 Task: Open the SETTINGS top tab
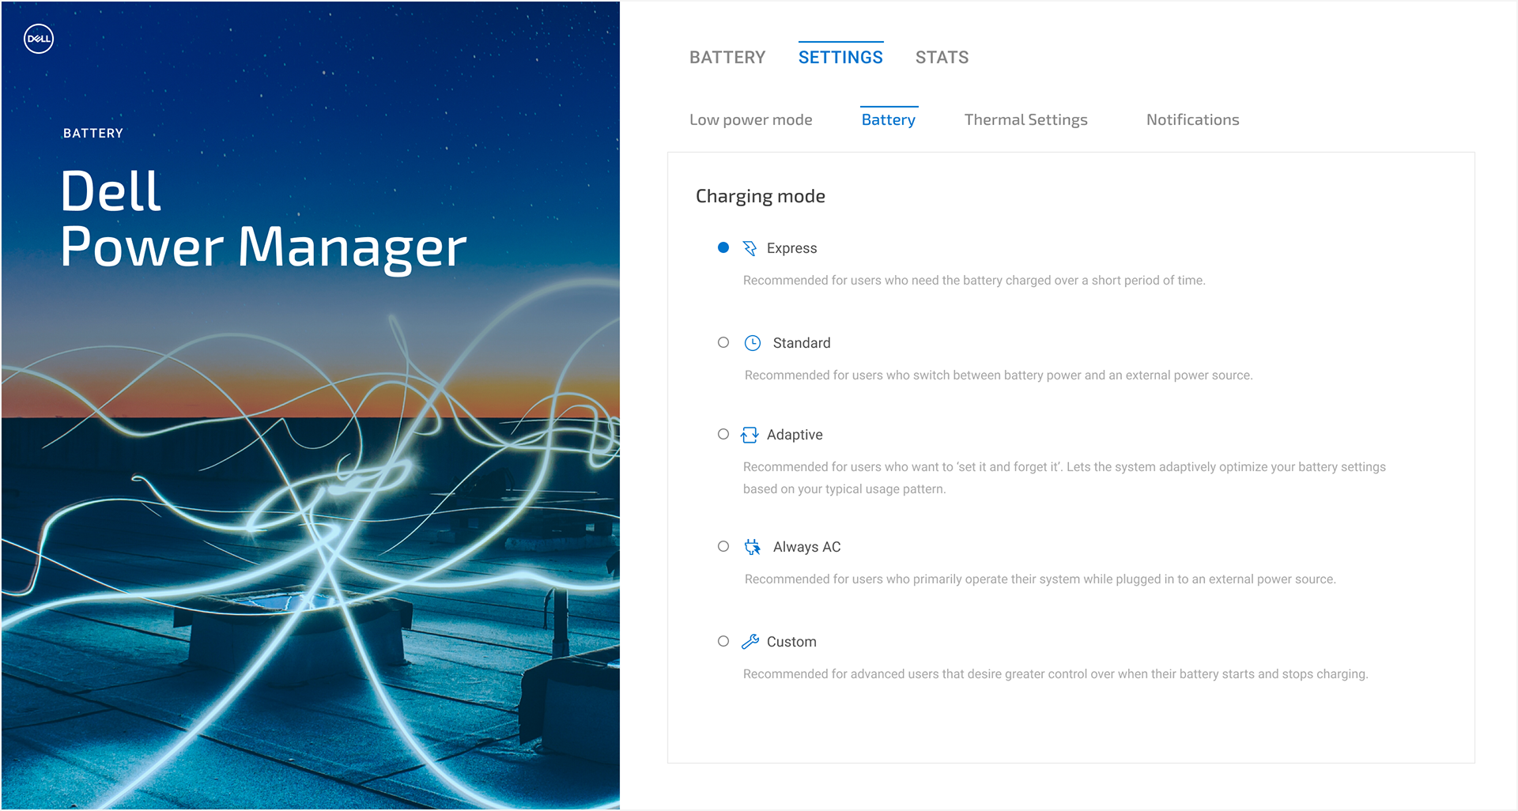pyautogui.click(x=840, y=58)
